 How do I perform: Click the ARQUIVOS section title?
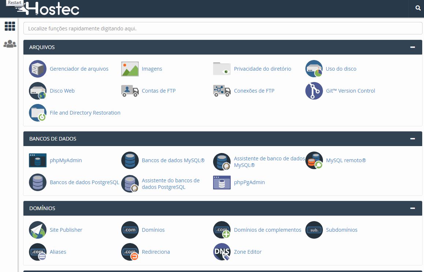(x=42, y=47)
